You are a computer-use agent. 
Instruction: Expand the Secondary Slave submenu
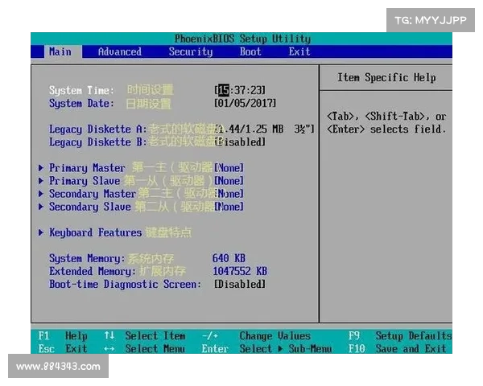[x=89, y=207]
